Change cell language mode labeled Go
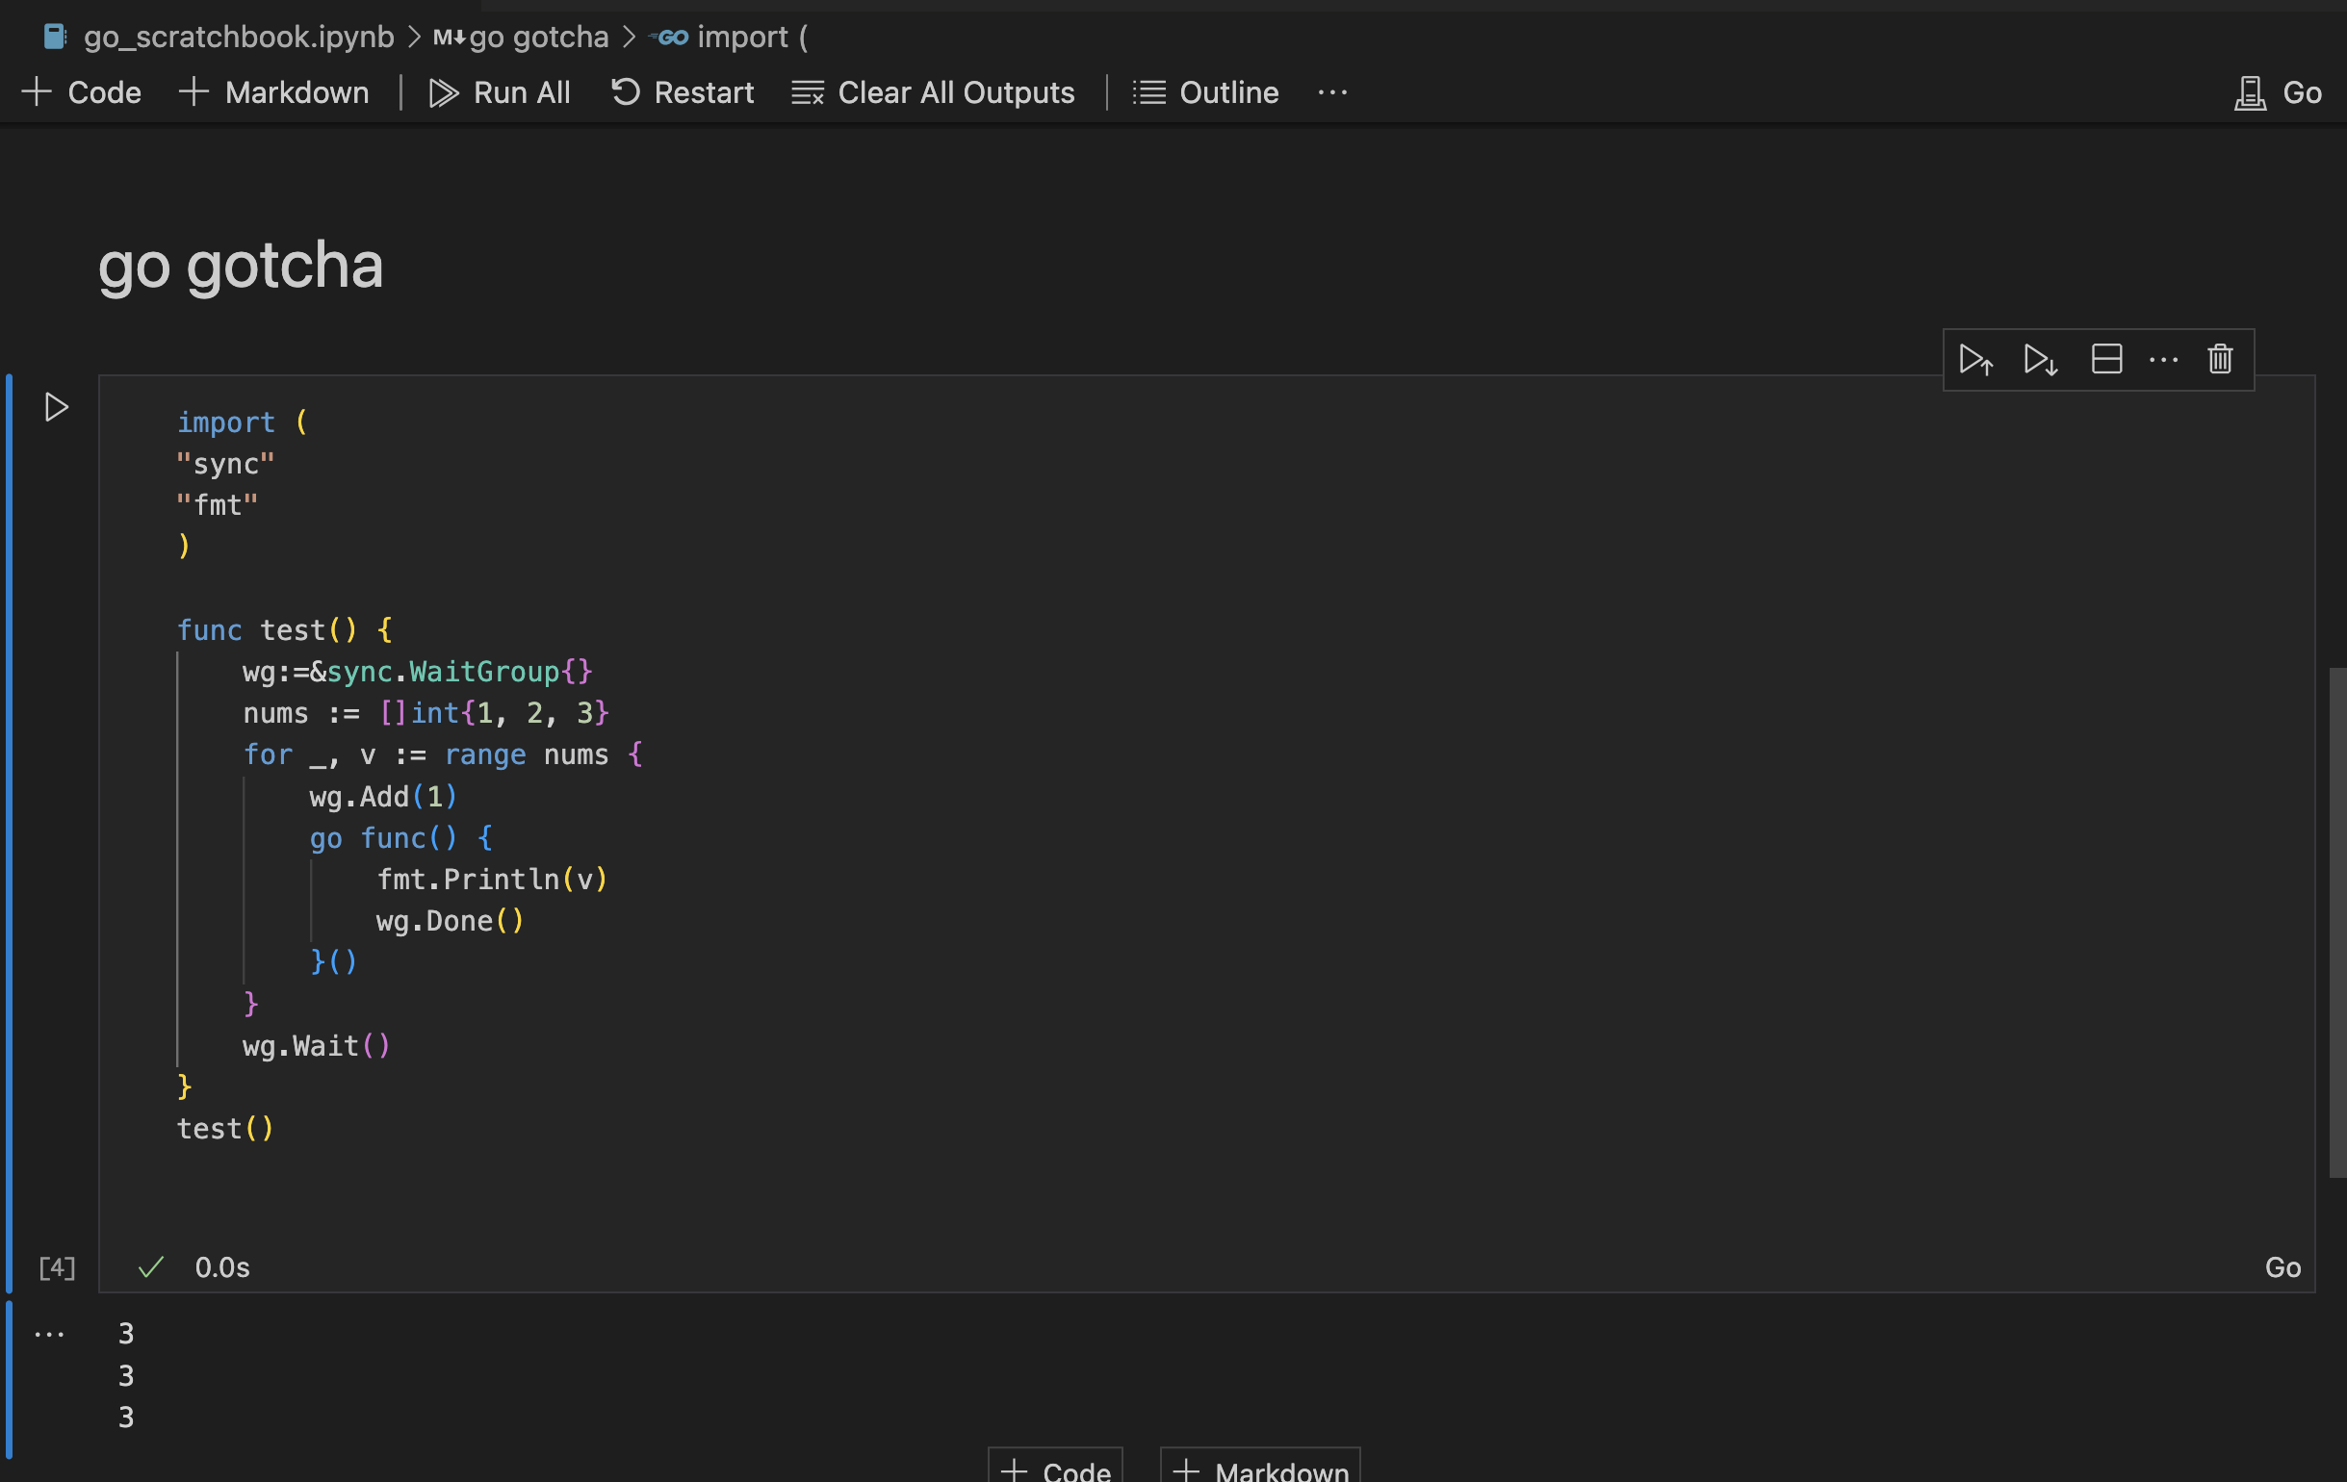Screen dimensions: 2347x1482 (x=2282, y=1266)
